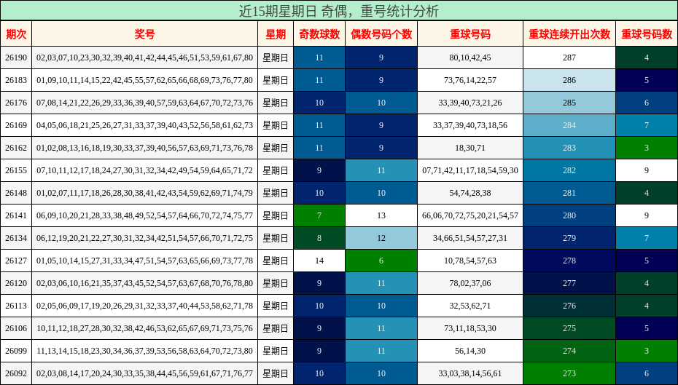
Task: Click the 重球号码数 column header
Action: coord(647,34)
